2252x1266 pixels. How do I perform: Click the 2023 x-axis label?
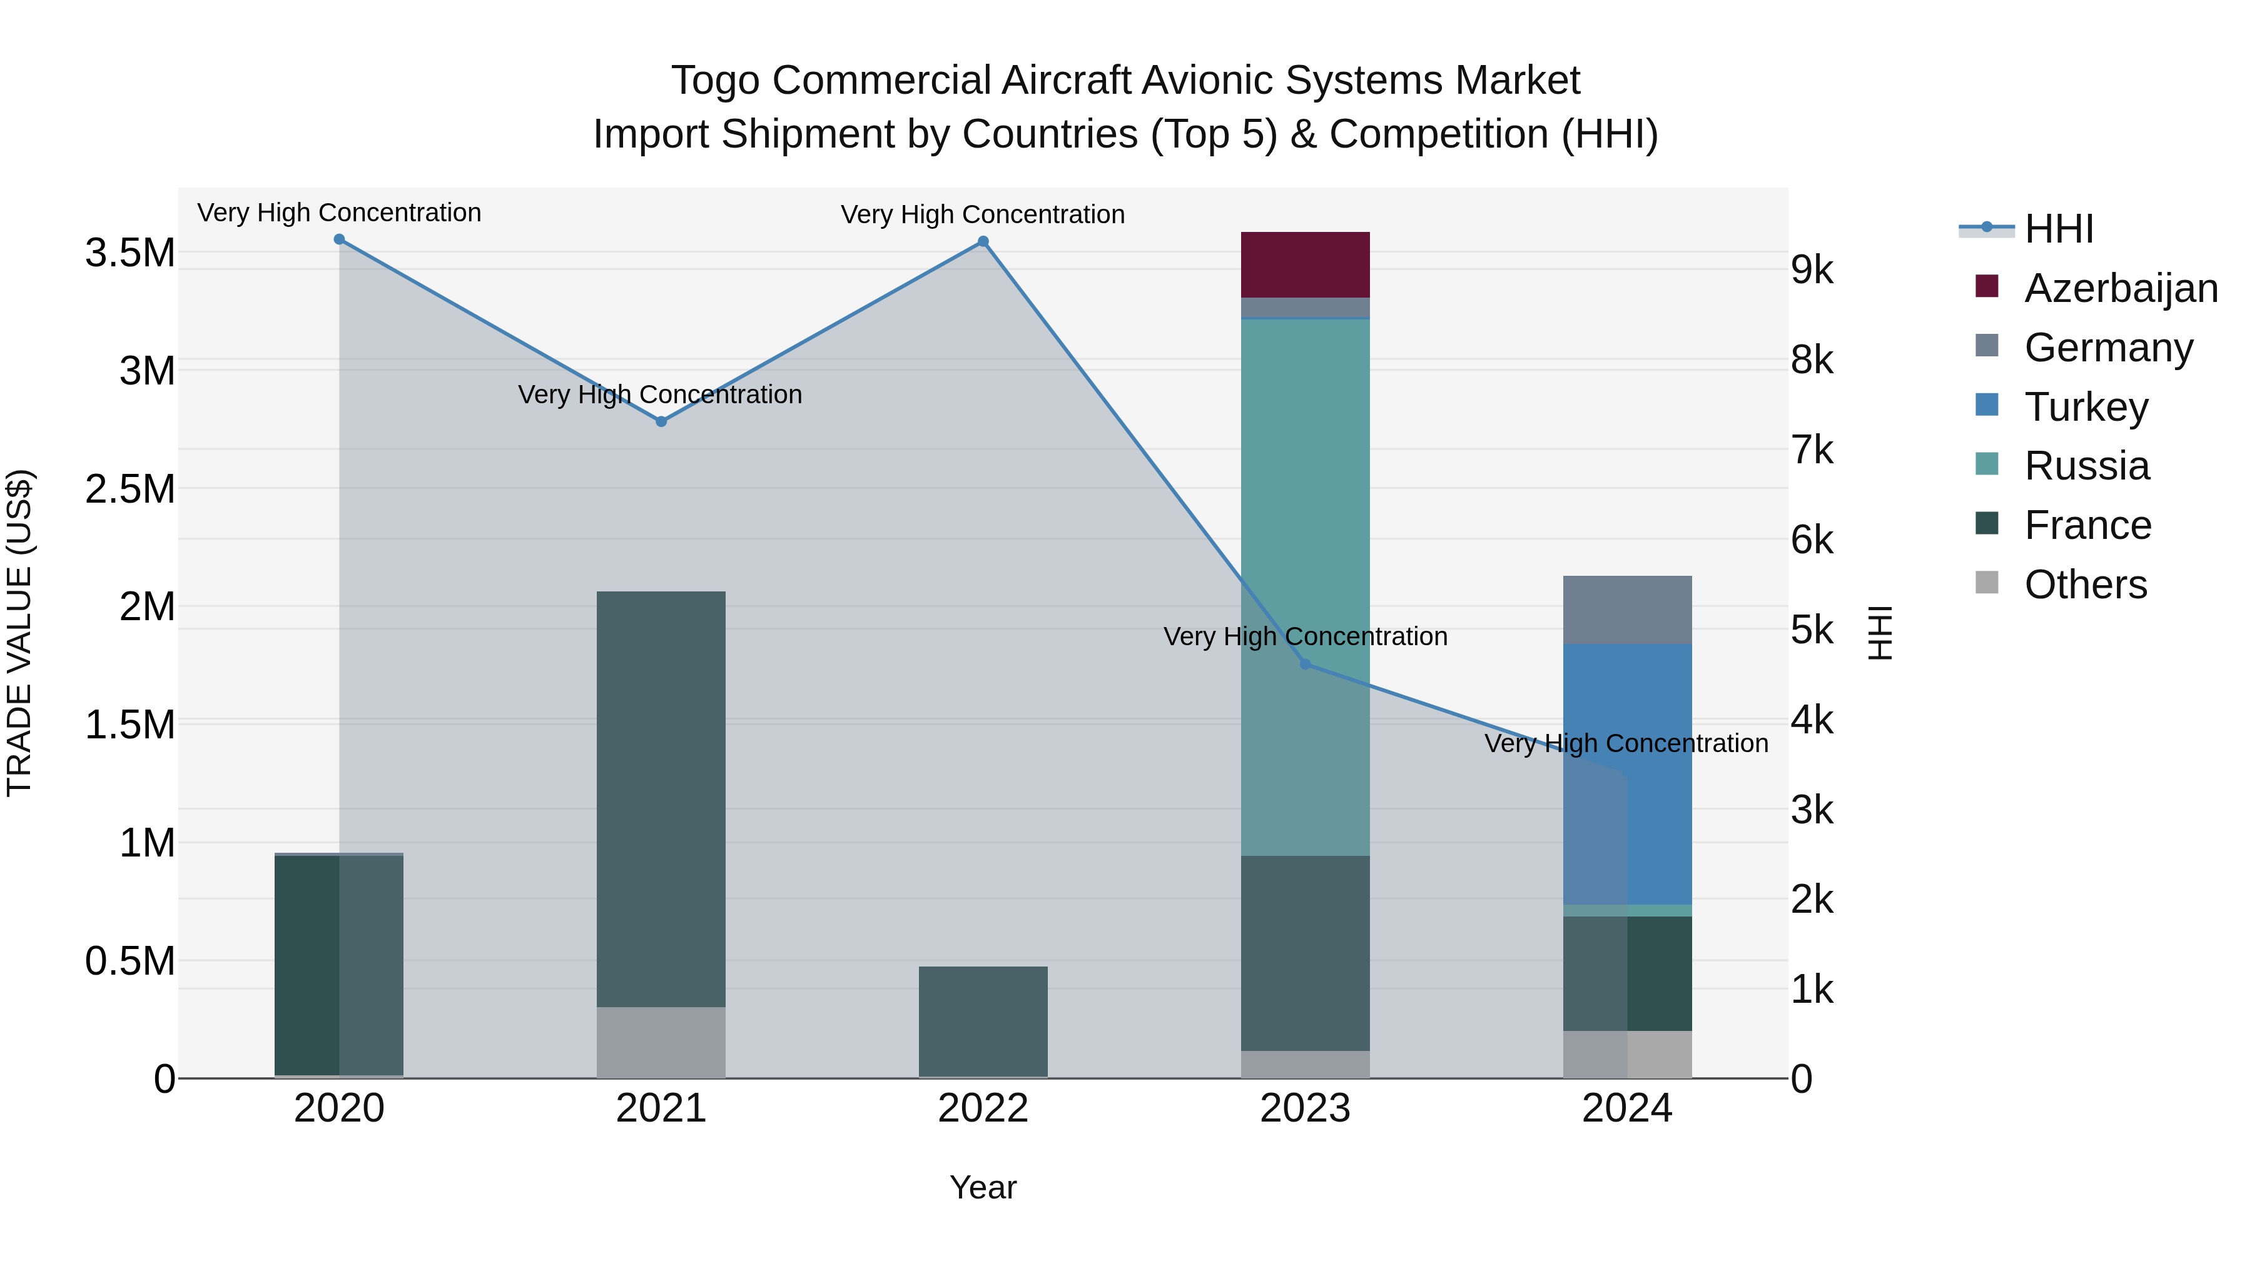(x=1305, y=1108)
